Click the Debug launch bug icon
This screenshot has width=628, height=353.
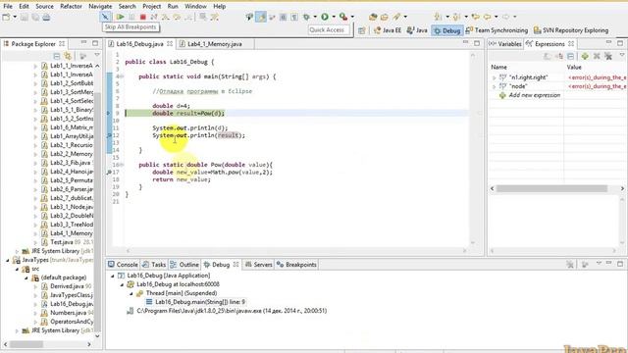(x=306, y=17)
